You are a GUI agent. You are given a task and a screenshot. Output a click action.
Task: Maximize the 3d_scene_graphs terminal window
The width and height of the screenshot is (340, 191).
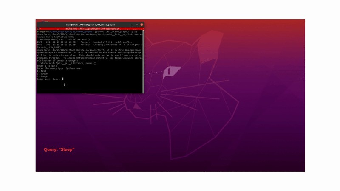point(136,25)
